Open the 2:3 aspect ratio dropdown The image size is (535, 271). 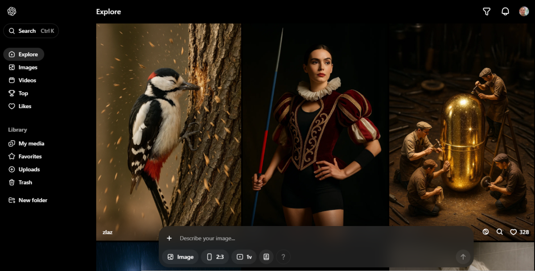pyautogui.click(x=215, y=257)
